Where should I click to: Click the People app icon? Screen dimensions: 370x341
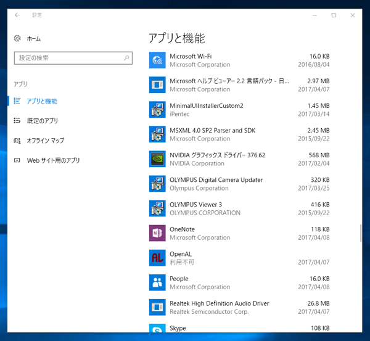pos(157,282)
